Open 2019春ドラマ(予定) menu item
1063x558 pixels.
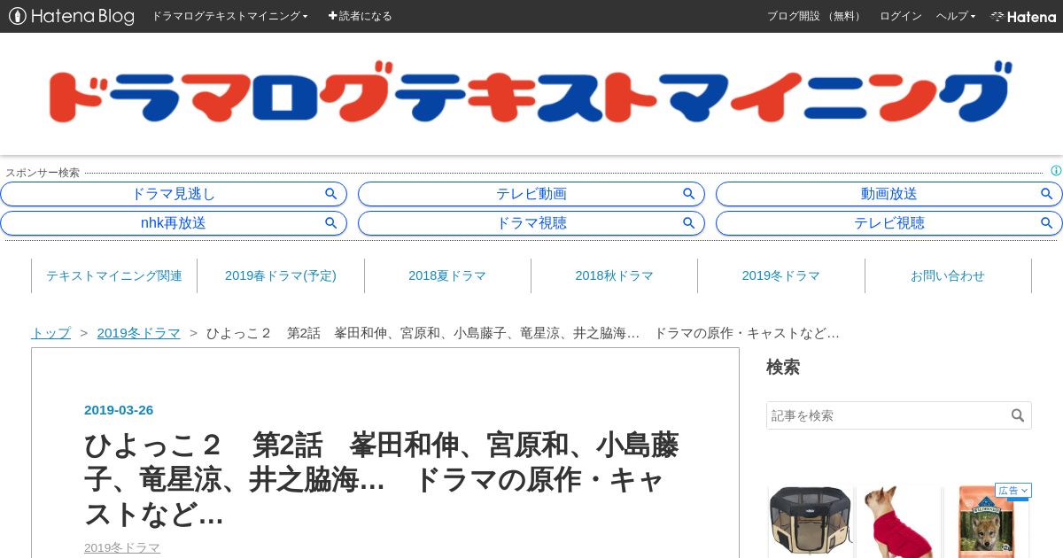281,275
